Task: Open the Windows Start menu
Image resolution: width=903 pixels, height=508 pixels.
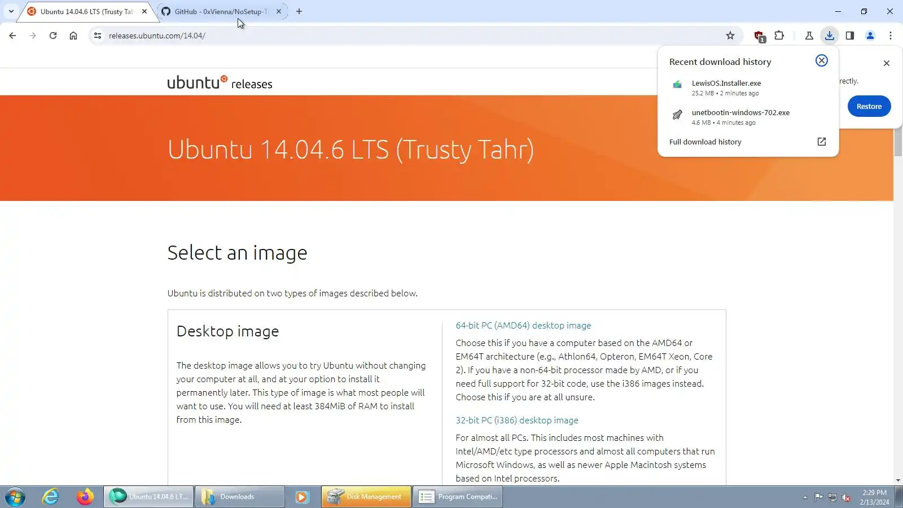Action: 15,497
